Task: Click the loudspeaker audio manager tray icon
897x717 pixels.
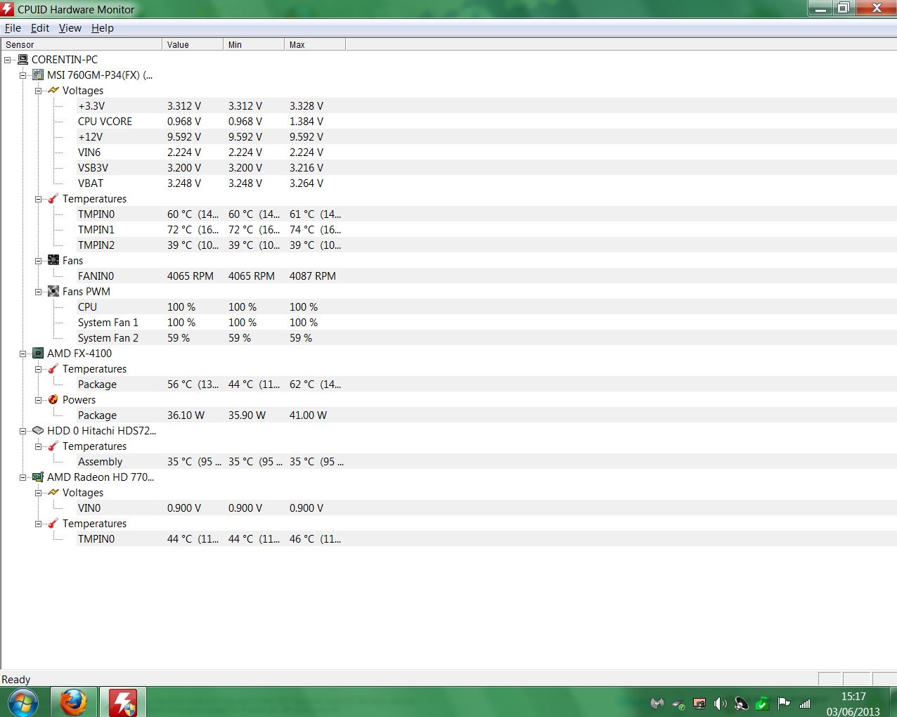Action: [741, 703]
